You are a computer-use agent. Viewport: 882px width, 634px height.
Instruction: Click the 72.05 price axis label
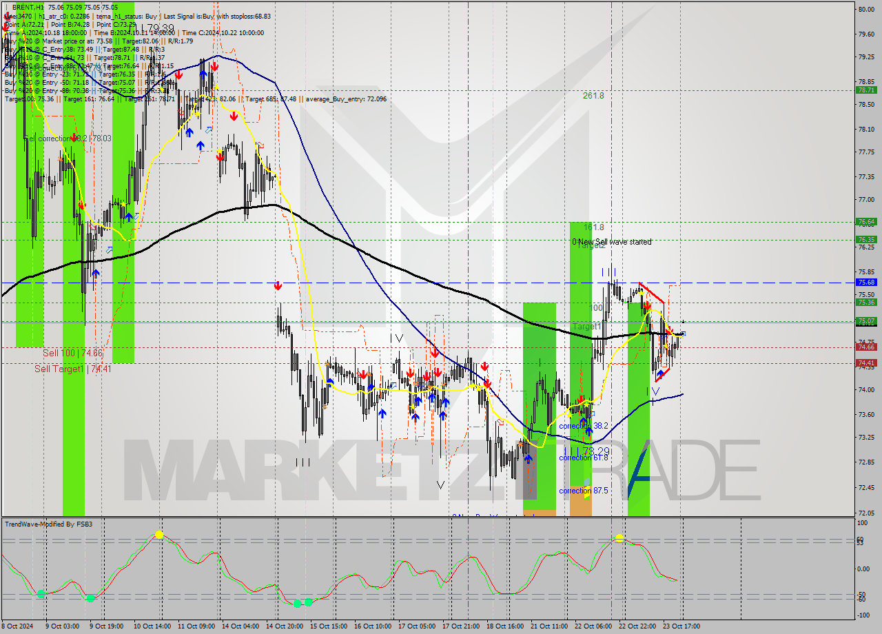pyautogui.click(x=866, y=513)
